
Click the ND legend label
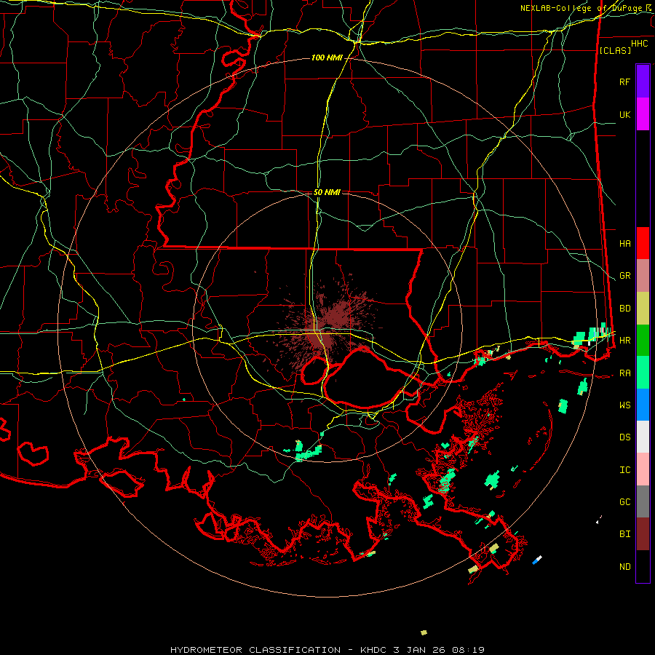tap(624, 567)
